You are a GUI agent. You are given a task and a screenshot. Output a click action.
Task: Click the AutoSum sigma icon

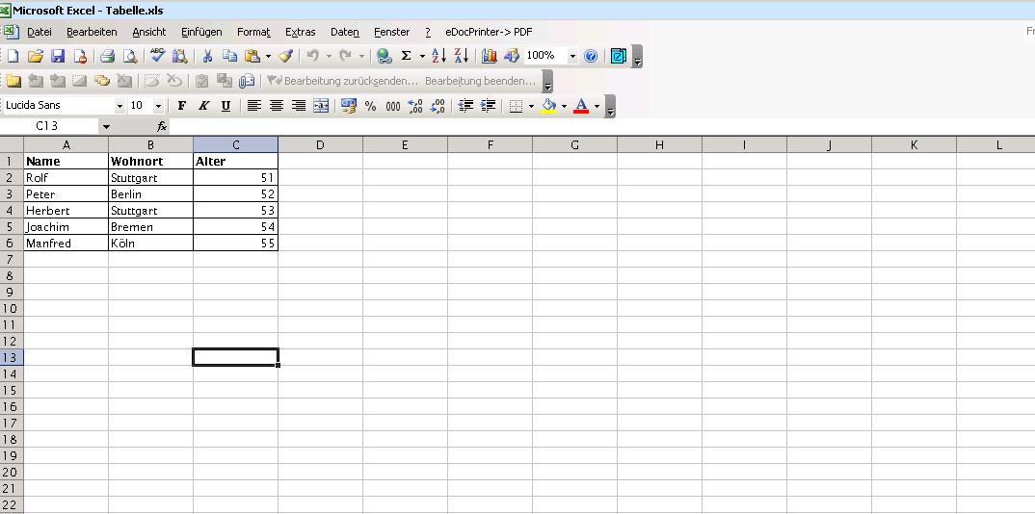point(406,57)
